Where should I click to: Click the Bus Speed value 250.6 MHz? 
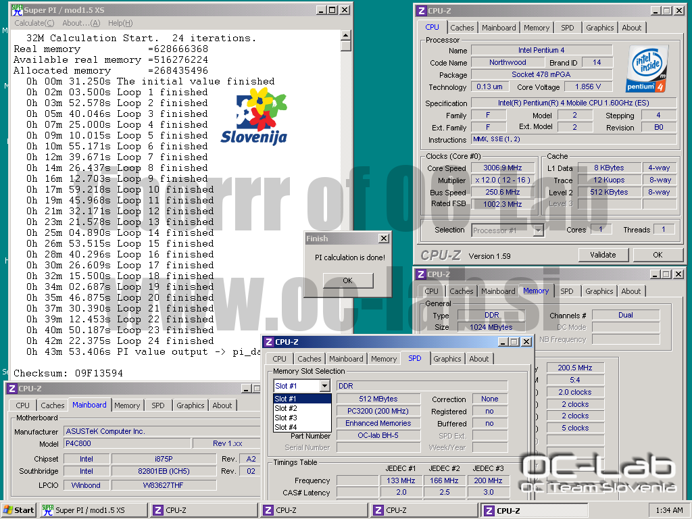[502, 192]
